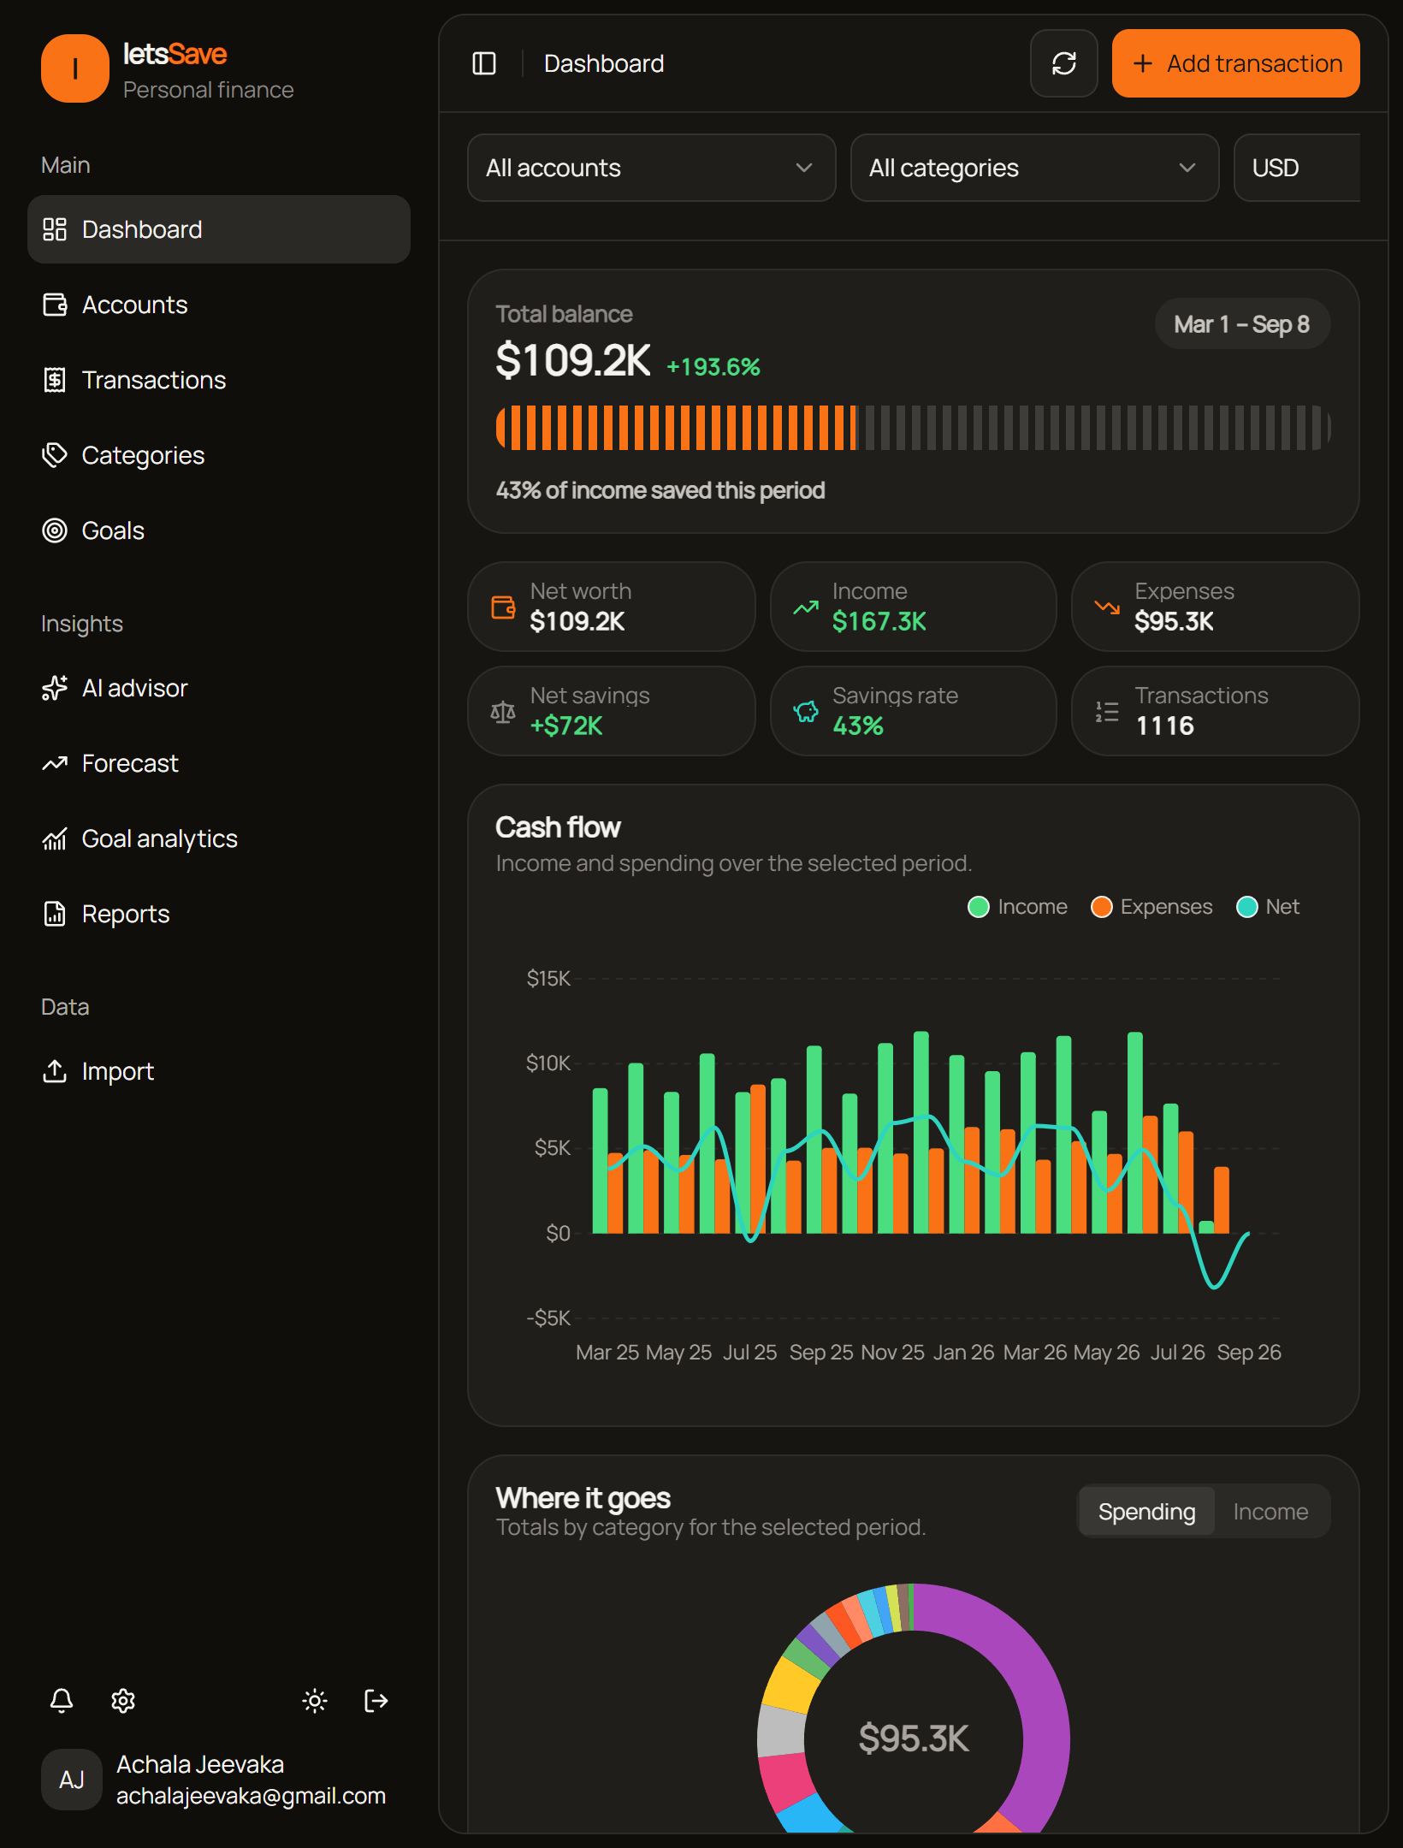Click Add transaction button
This screenshot has height=1848, width=1403.
point(1235,63)
